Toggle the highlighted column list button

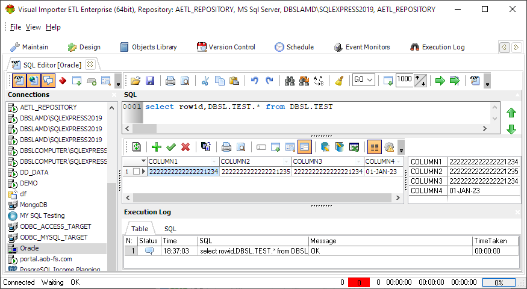coord(375,147)
